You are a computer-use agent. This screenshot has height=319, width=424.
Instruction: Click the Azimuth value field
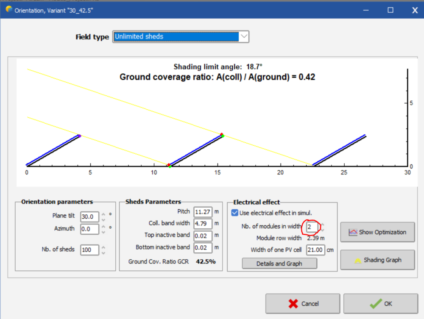(89, 229)
